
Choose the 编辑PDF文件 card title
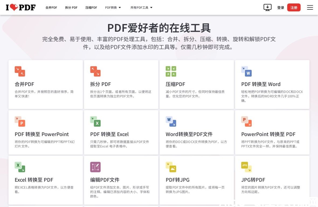coord(105,180)
